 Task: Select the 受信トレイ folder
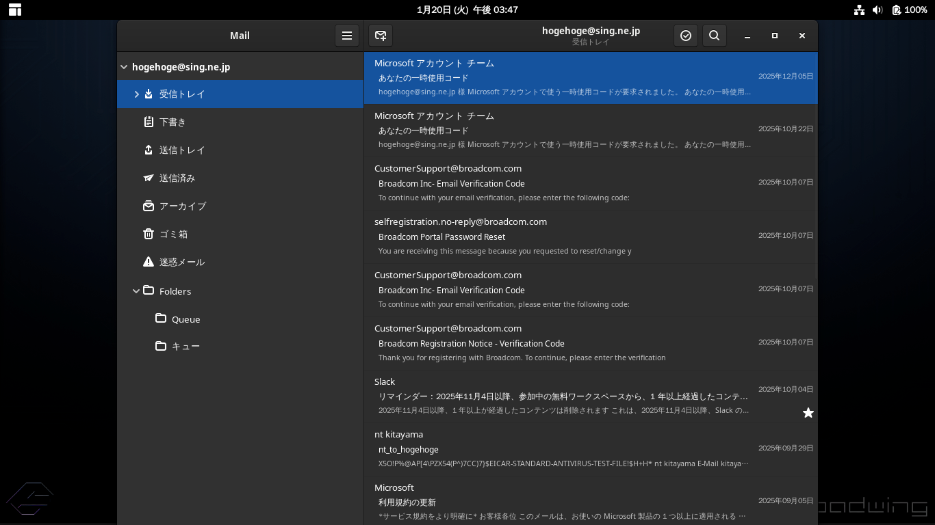[240, 94]
